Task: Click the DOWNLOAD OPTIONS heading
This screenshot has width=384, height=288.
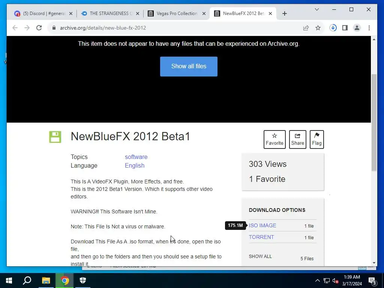Action: 277,210
